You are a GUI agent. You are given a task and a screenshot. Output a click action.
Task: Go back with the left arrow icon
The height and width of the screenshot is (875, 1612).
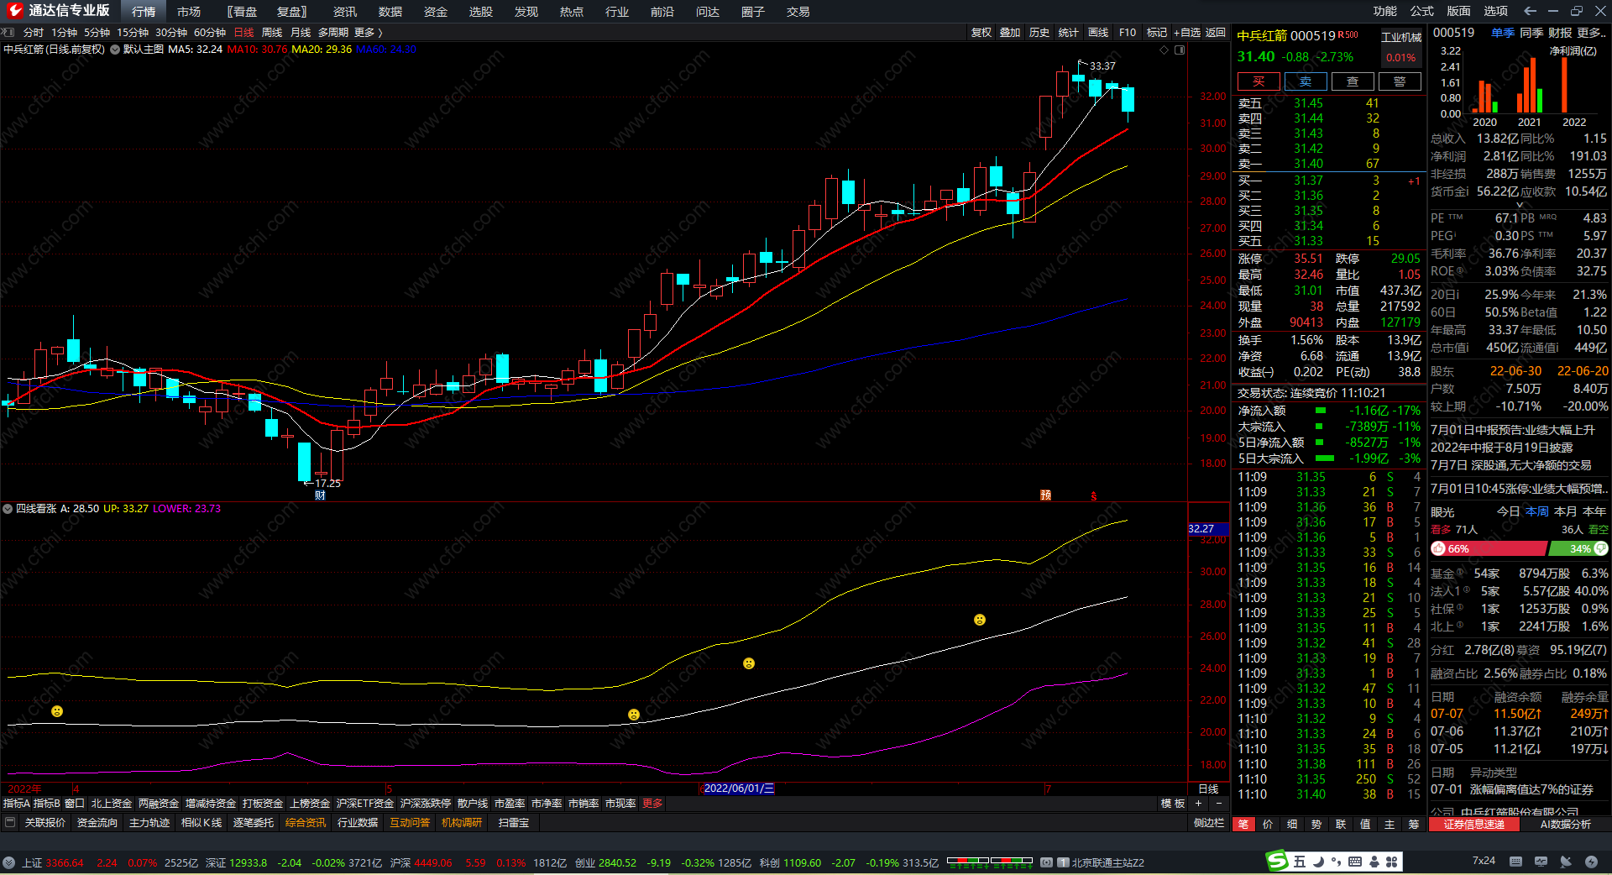[1530, 11]
